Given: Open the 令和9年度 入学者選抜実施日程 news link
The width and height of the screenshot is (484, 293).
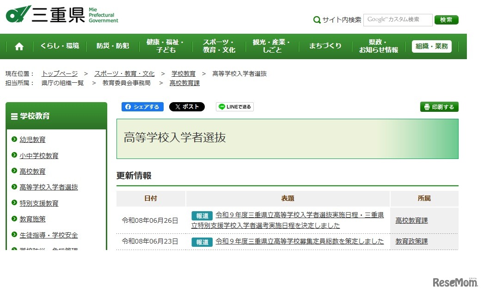Looking at the screenshot, I should (288, 220).
